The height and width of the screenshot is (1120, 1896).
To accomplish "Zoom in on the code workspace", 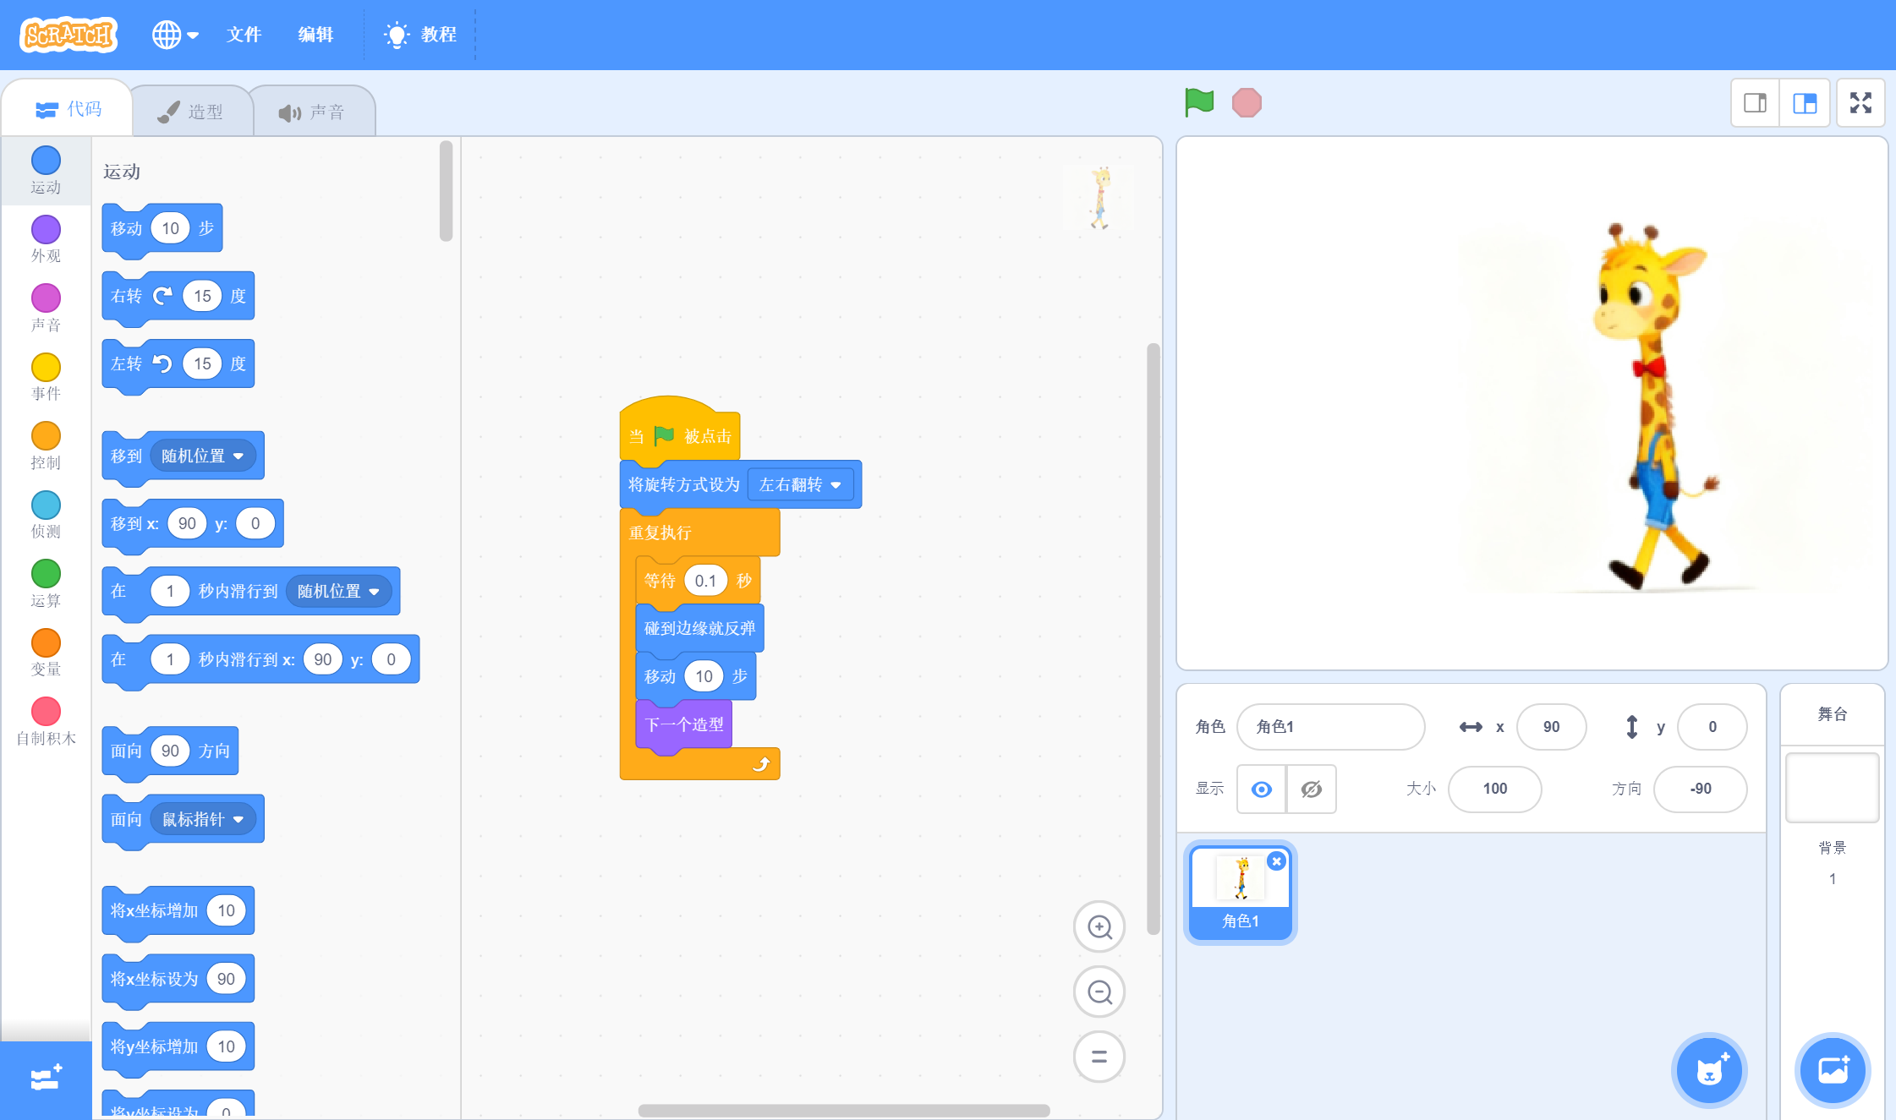I will (x=1099, y=926).
